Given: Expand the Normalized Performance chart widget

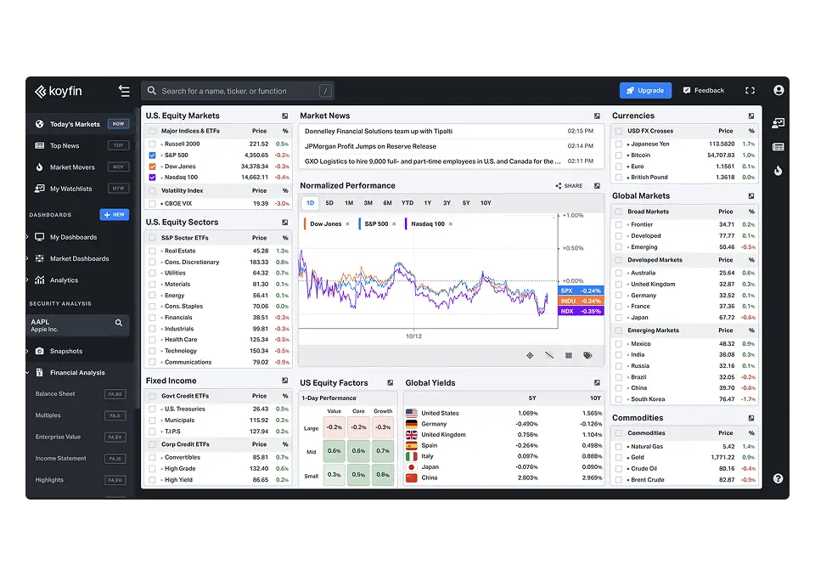Looking at the screenshot, I should tap(597, 186).
